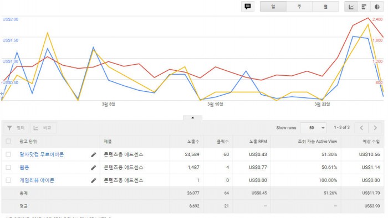Check the 웹용 row checkbox
This screenshot has width=388, height=218.
[x=8, y=167]
